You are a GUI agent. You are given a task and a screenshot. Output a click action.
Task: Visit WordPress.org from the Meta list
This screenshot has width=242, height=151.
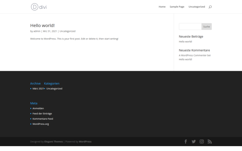(41, 124)
